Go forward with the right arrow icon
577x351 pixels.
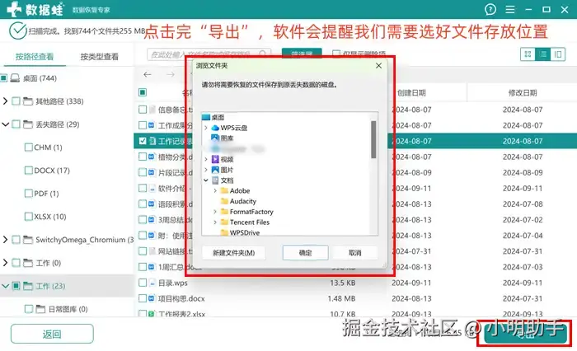pos(170,75)
